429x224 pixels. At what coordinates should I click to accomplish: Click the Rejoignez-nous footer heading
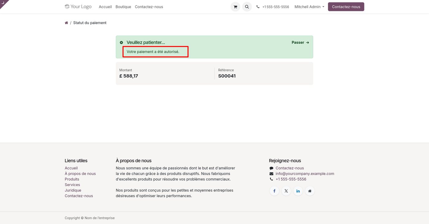click(285, 161)
